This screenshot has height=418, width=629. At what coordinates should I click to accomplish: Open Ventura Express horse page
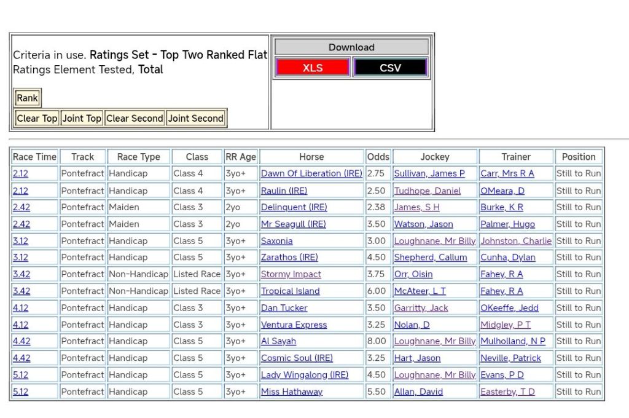click(294, 325)
